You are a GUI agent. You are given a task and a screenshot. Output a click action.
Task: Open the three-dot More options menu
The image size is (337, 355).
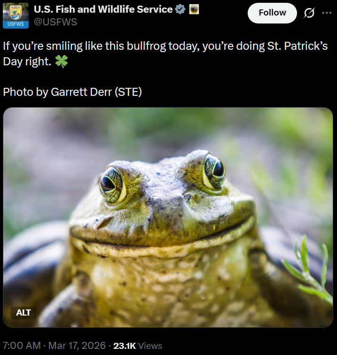pos(327,13)
